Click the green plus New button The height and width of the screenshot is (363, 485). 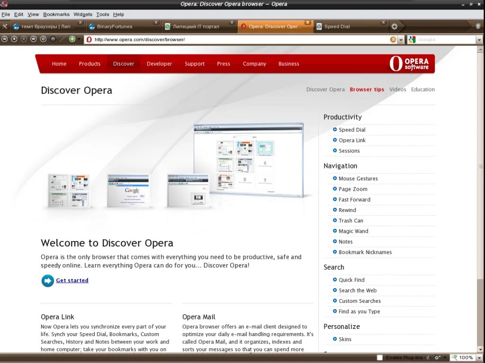click(72, 39)
